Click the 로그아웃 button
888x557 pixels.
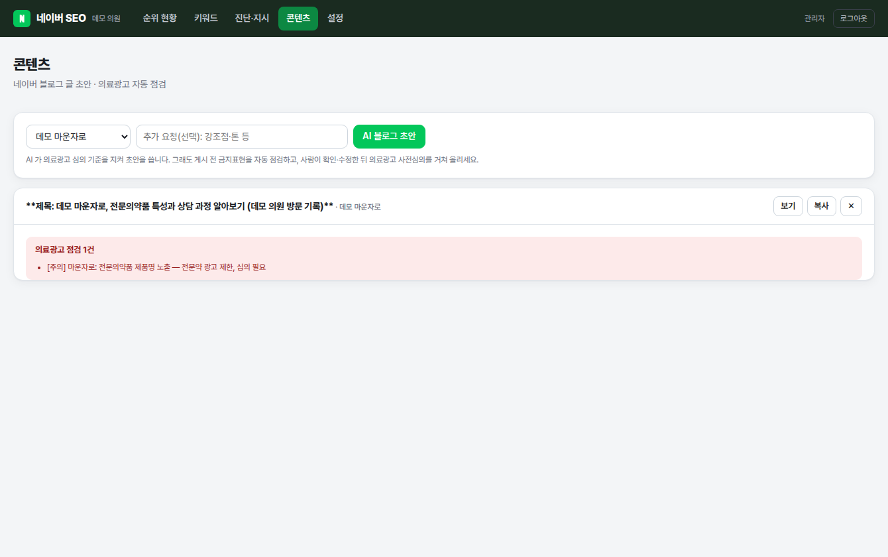tap(854, 19)
